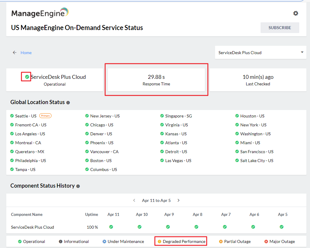Open the Home link
The height and width of the screenshot is (248, 310).
click(x=26, y=53)
